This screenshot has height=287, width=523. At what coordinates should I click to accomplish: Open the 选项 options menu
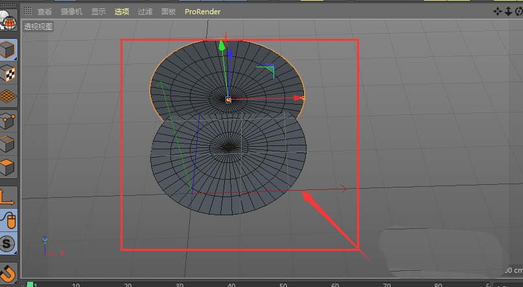click(x=122, y=12)
